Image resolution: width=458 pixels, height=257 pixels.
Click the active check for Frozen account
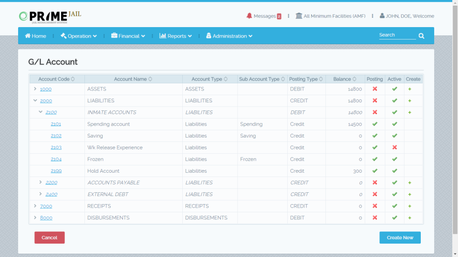[x=395, y=159]
